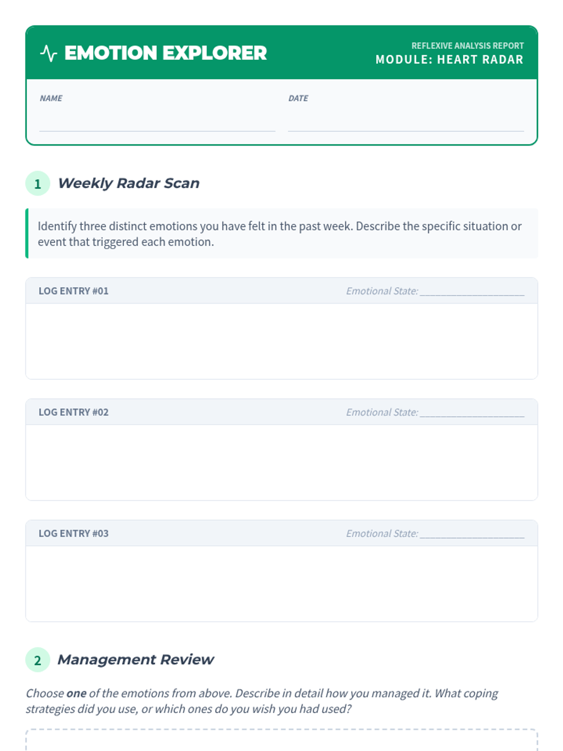
Task: Click the green-bordered instruction box
Action: (281, 233)
